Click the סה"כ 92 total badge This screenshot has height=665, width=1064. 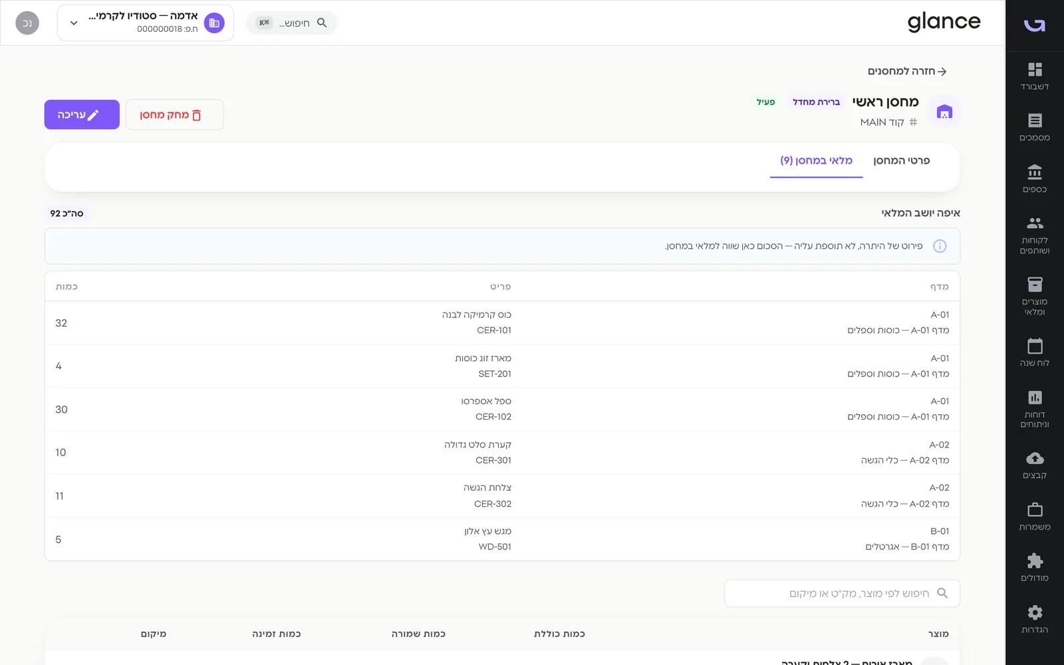point(66,213)
